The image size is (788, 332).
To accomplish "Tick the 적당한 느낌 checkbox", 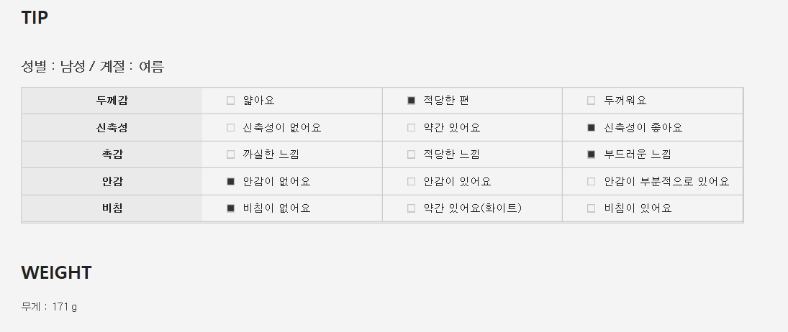I will coord(411,155).
